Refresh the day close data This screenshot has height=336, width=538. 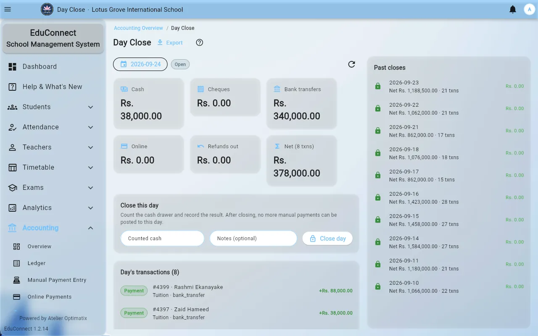(352, 64)
